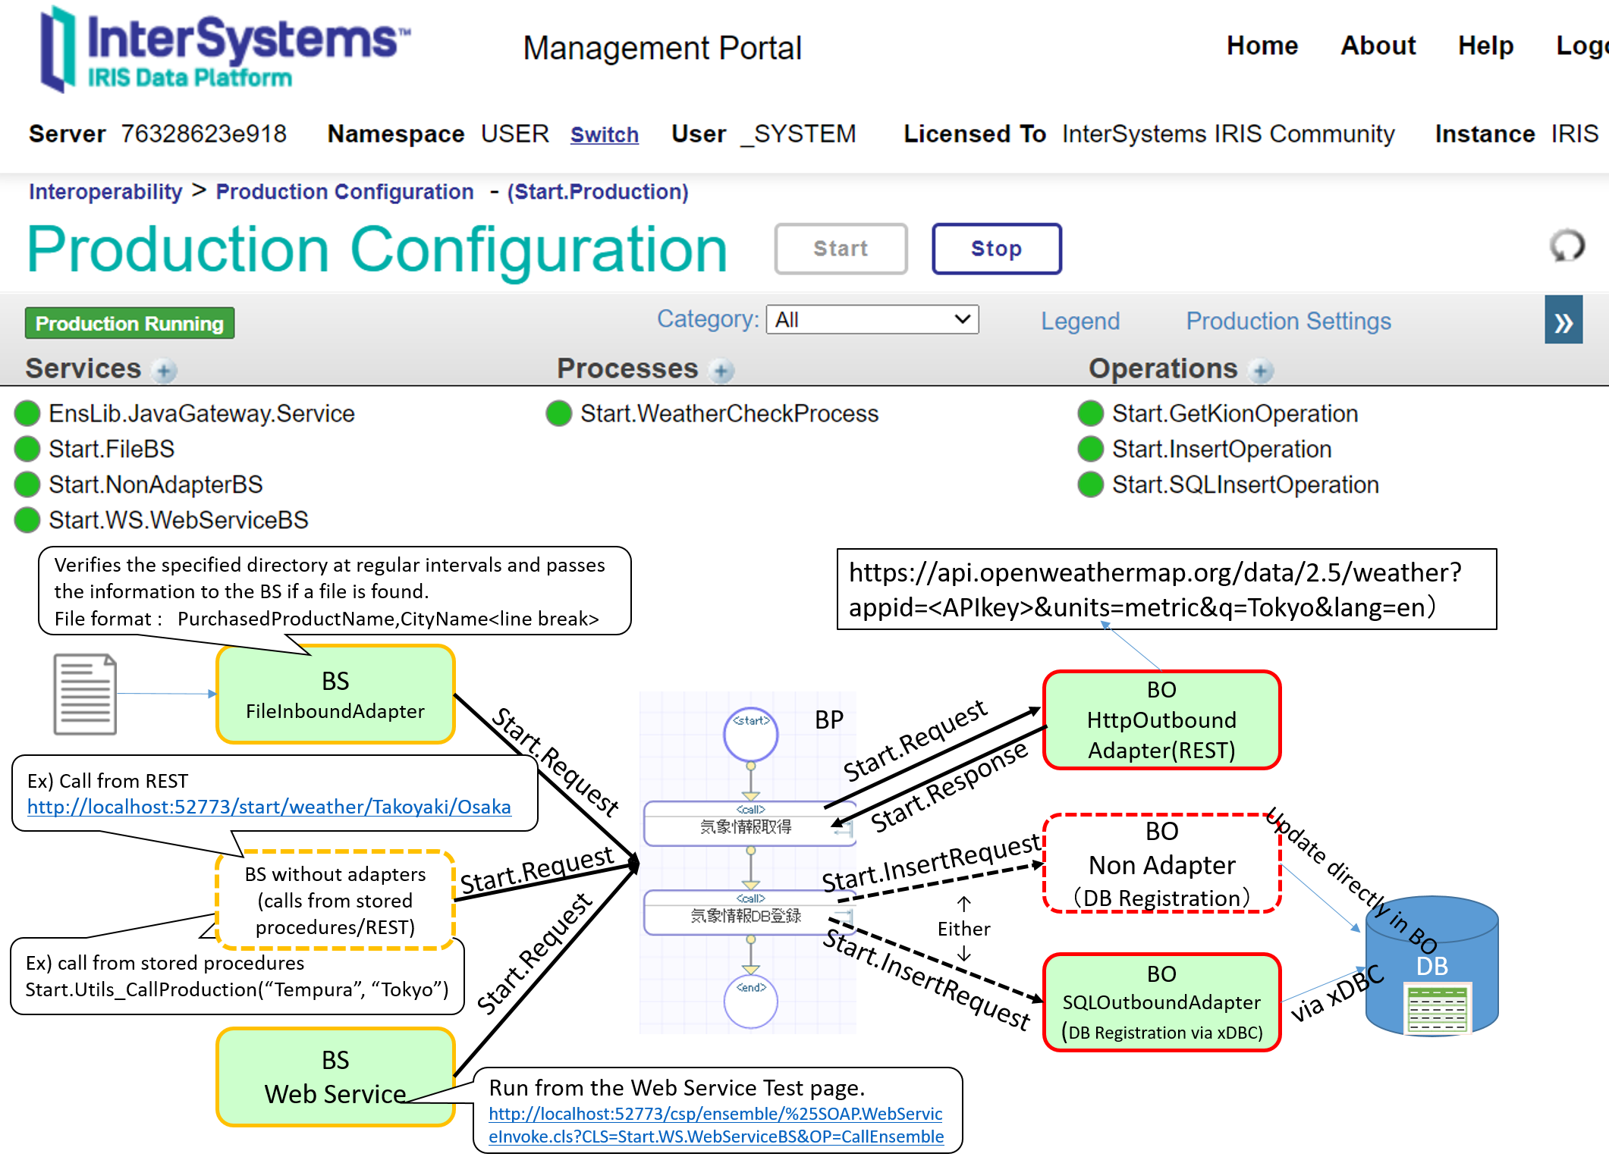Expand the settings panel with double-chevron button

(x=1563, y=321)
